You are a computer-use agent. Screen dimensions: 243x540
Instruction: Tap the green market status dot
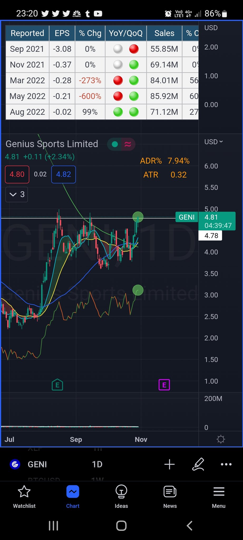[115, 144]
